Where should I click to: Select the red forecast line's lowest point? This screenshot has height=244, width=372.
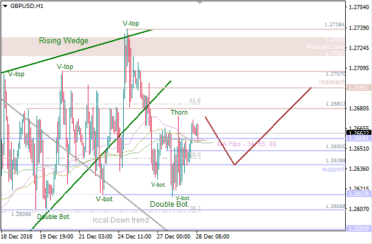(234, 165)
